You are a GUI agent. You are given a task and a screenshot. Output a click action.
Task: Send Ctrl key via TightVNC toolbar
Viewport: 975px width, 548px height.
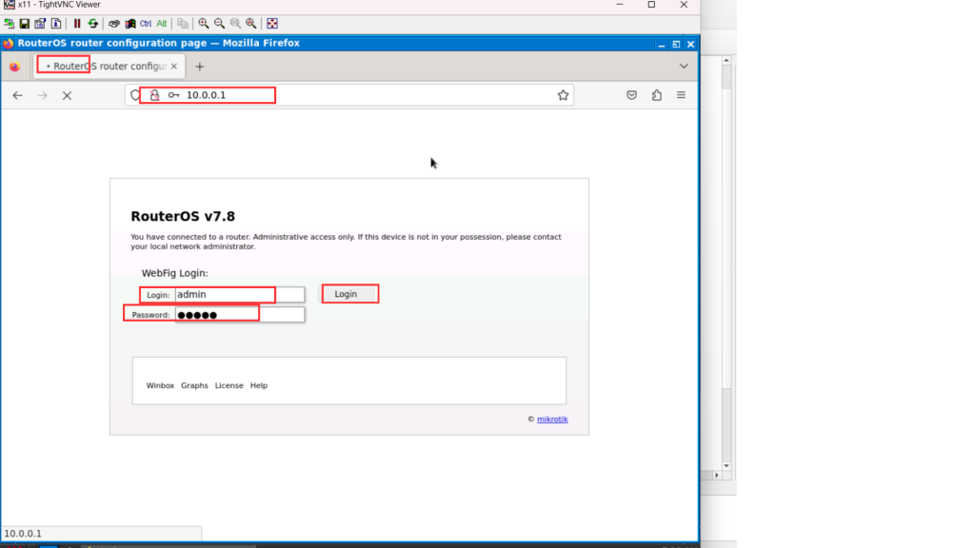(x=146, y=23)
